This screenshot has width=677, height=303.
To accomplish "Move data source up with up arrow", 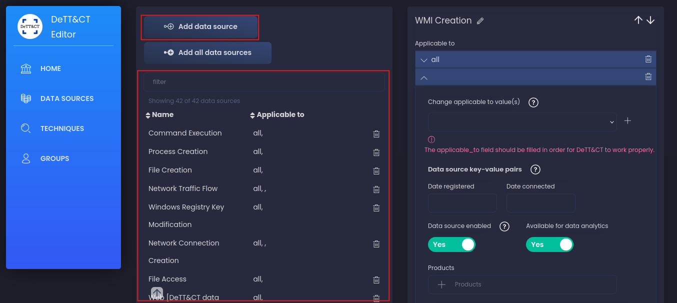I will click(x=638, y=20).
